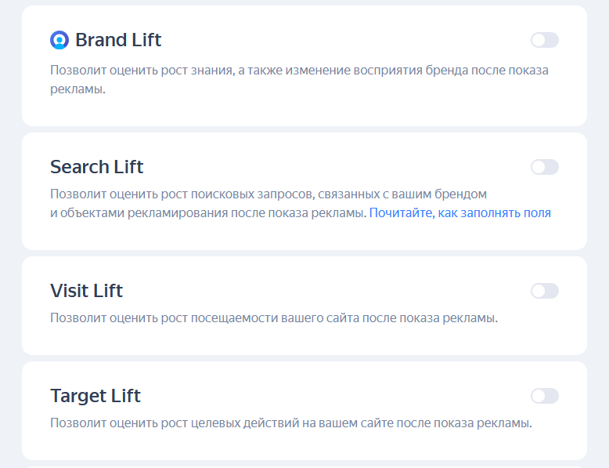Viewport: 609px width, 468px height.
Task: Turn on the Search Lift switch
Action: coord(545,167)
